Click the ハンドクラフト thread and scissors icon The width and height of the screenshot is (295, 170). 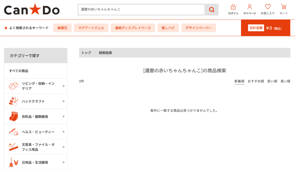[x=14, y=101]
